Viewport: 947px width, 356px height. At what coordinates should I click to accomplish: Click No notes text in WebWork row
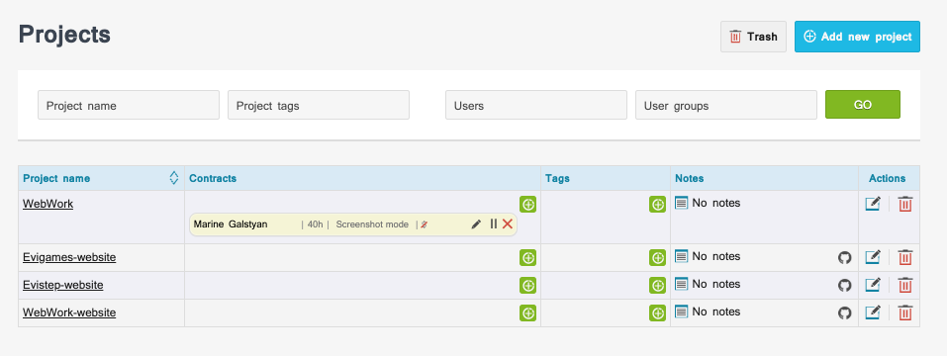(x=716, y=203)
